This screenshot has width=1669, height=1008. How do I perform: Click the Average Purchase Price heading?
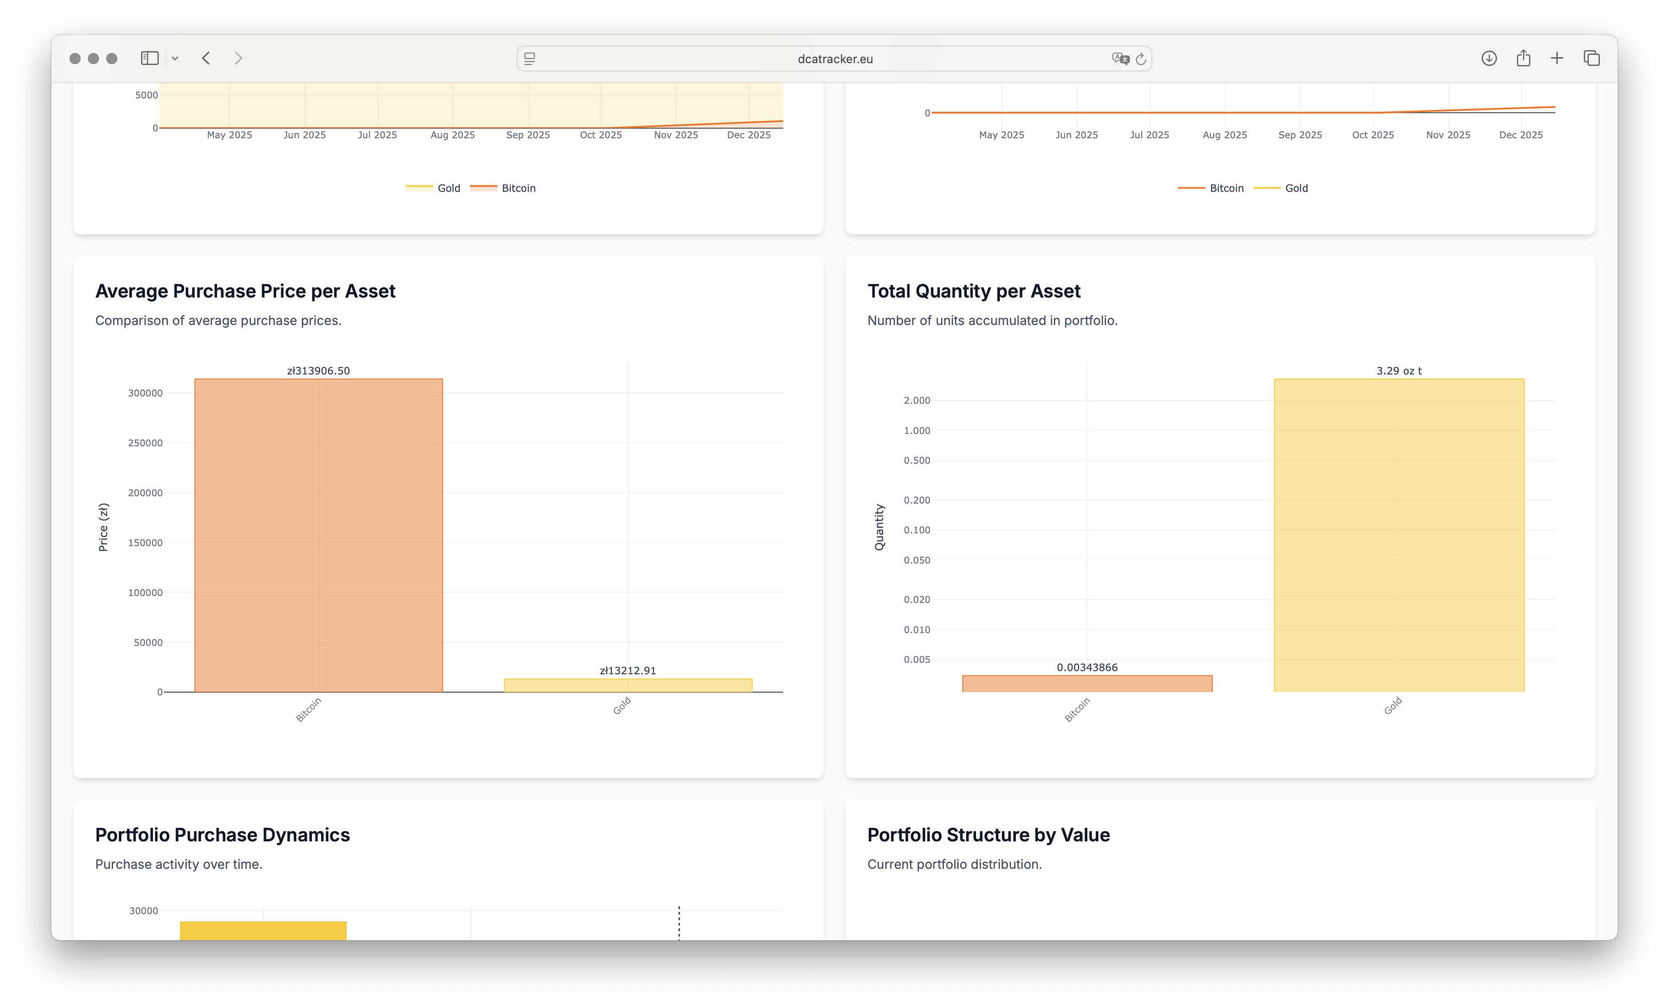coord(245,290)
